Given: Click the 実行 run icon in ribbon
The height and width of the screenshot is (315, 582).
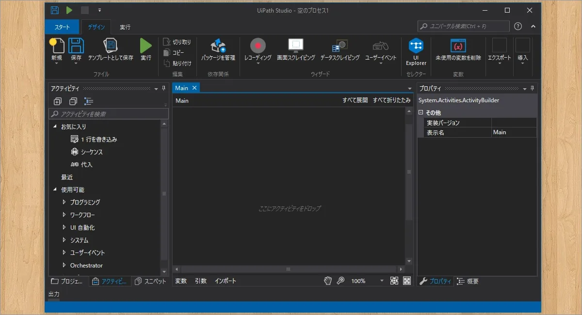Looking at the screenshot, I should (145, 46).
